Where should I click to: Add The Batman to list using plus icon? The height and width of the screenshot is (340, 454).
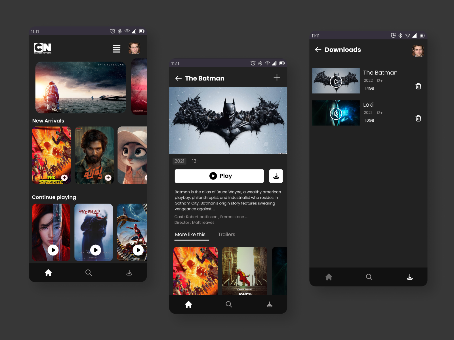click(277, 77)
